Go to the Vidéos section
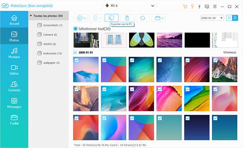Screen dimensions: 243x148 coord(14,70)
